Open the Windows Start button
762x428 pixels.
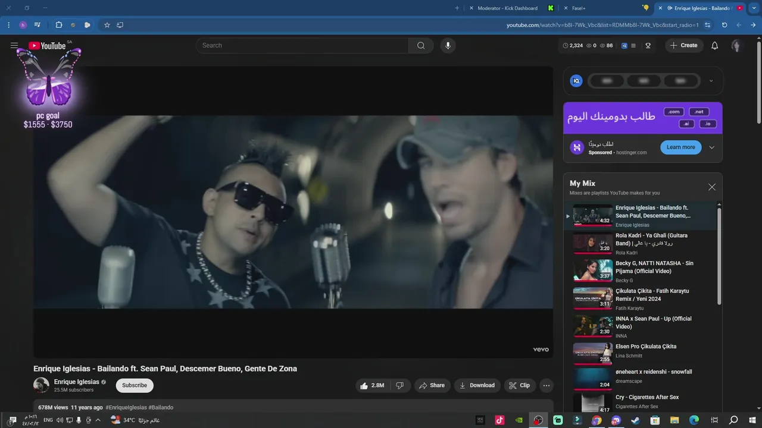click(752, 420)
